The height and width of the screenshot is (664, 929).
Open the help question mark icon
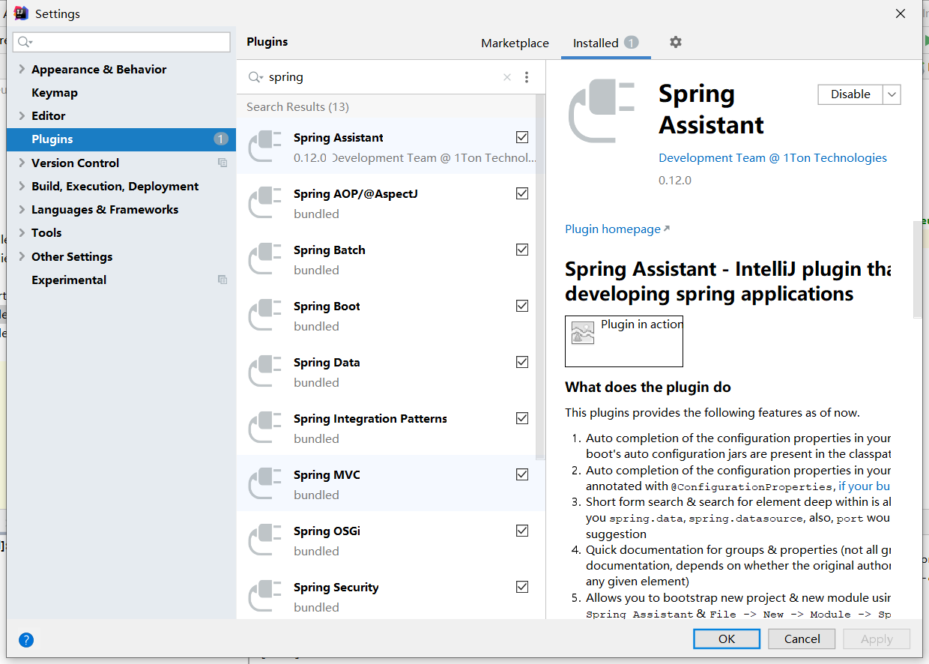26,640
